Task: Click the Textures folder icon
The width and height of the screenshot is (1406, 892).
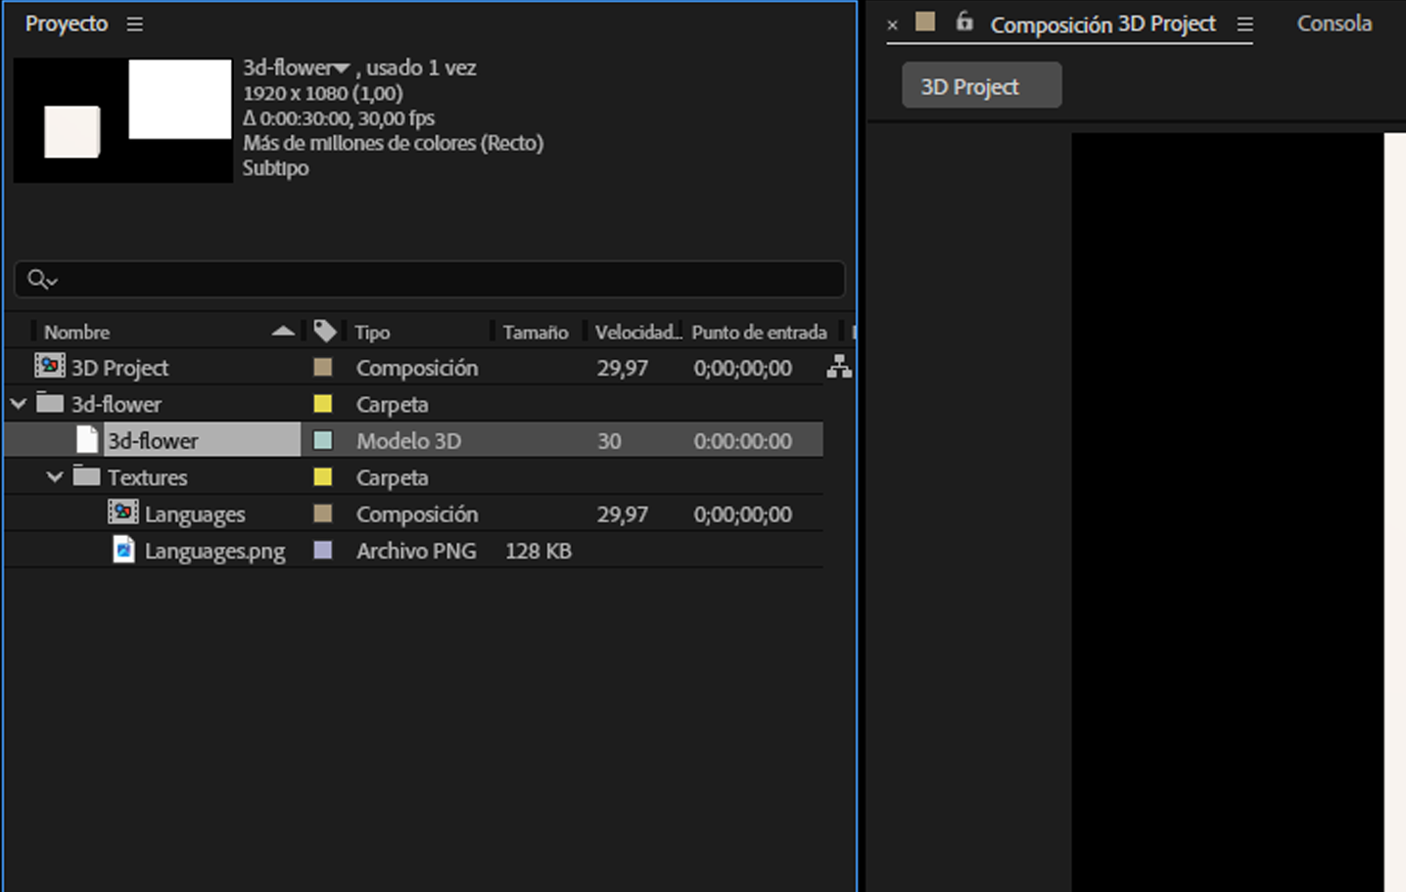Action: pyautogui.click(x=87, y=475)
